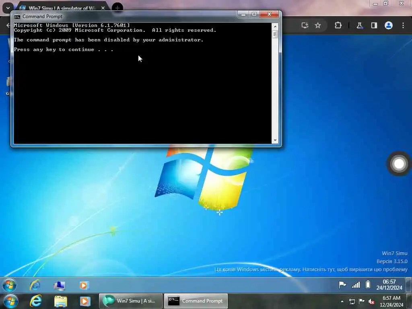
Task: Tap the floating round assistive button
Action: tap(399, 164)
